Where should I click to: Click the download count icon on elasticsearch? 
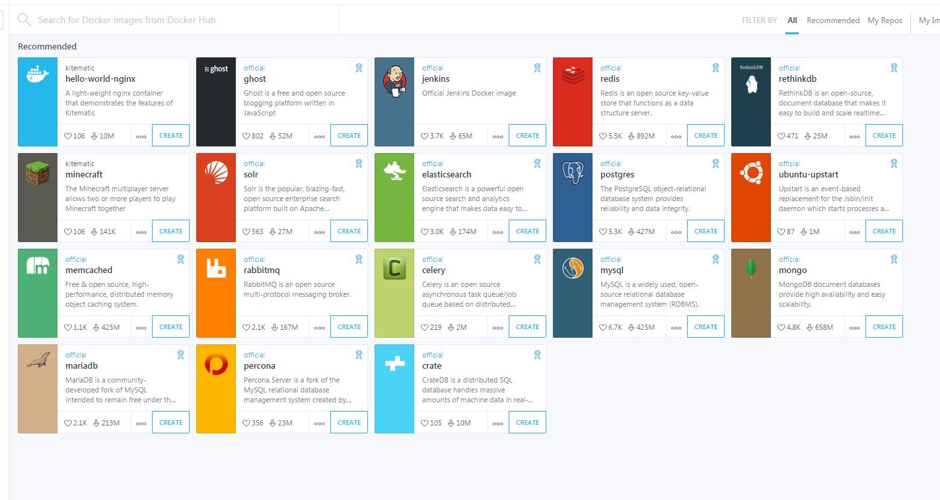[x=452, y=232]
